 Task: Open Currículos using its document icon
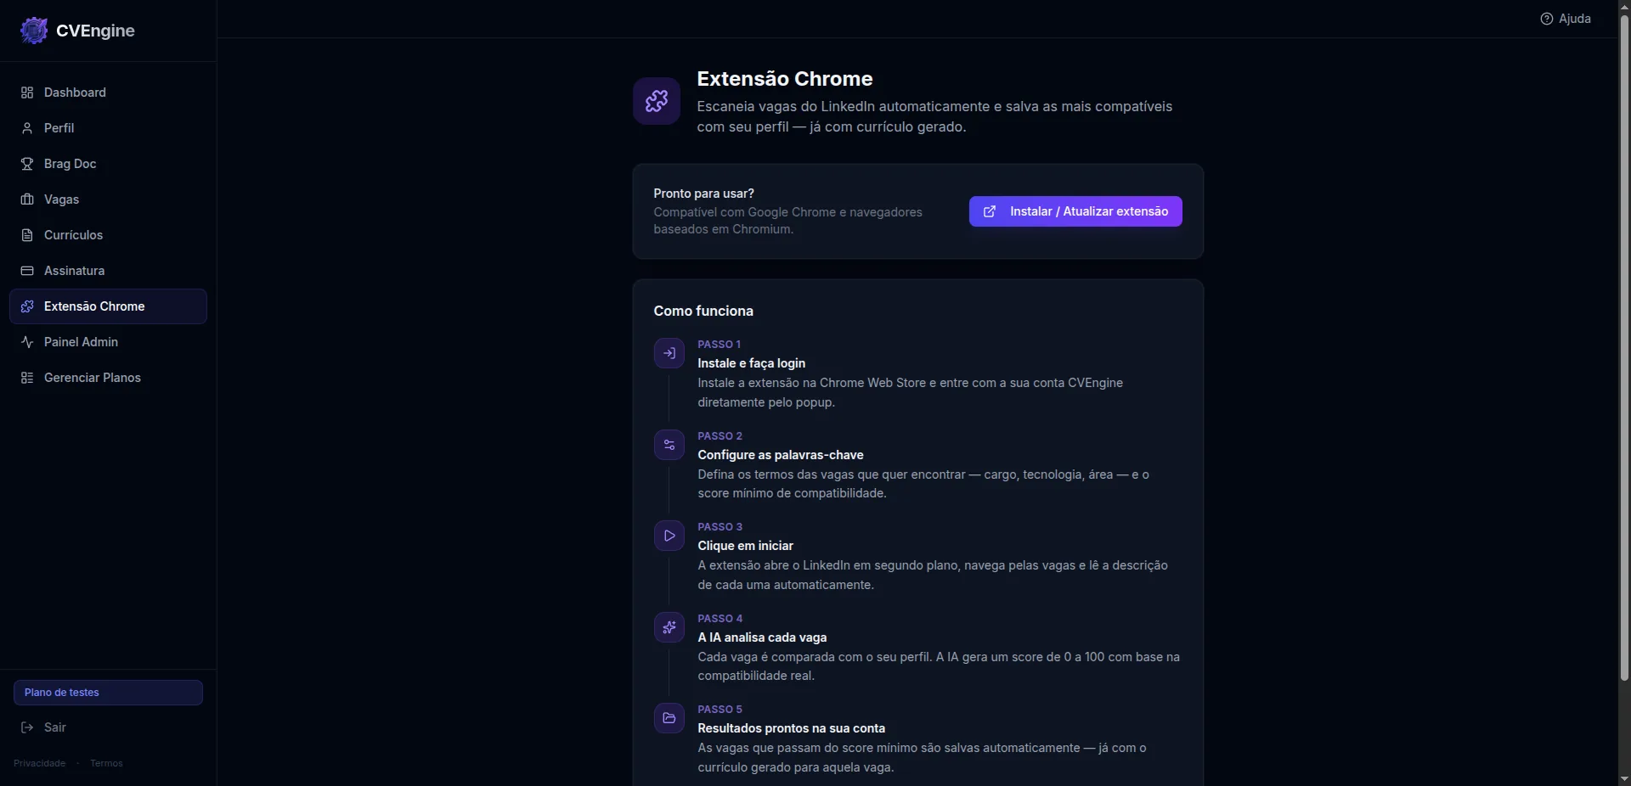point(27,235)
